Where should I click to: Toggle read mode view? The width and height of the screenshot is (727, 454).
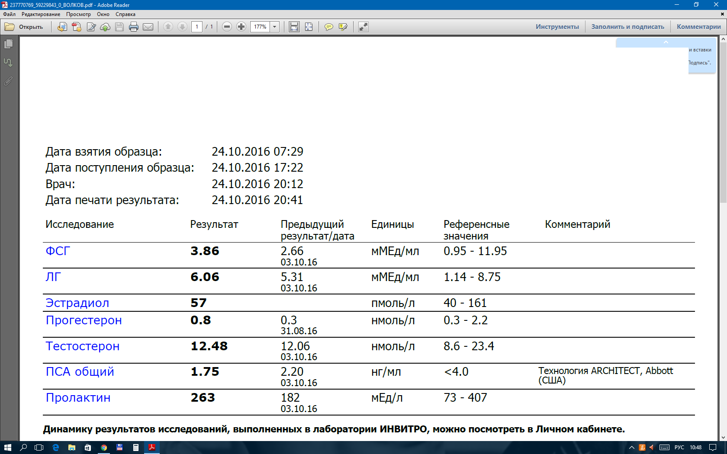[x=363, y=27]
